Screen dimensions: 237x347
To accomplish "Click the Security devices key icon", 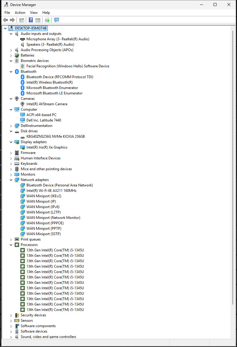I will [x=17, y=315].
